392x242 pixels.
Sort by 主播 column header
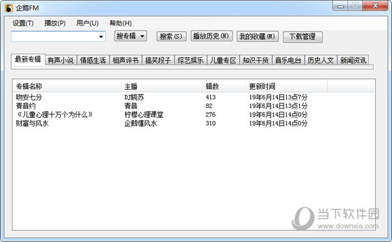(161, 86)
